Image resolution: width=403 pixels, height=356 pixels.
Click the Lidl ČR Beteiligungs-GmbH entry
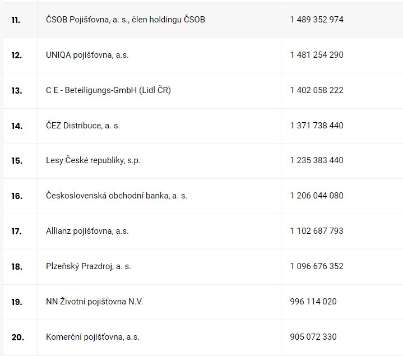point(108,90)
